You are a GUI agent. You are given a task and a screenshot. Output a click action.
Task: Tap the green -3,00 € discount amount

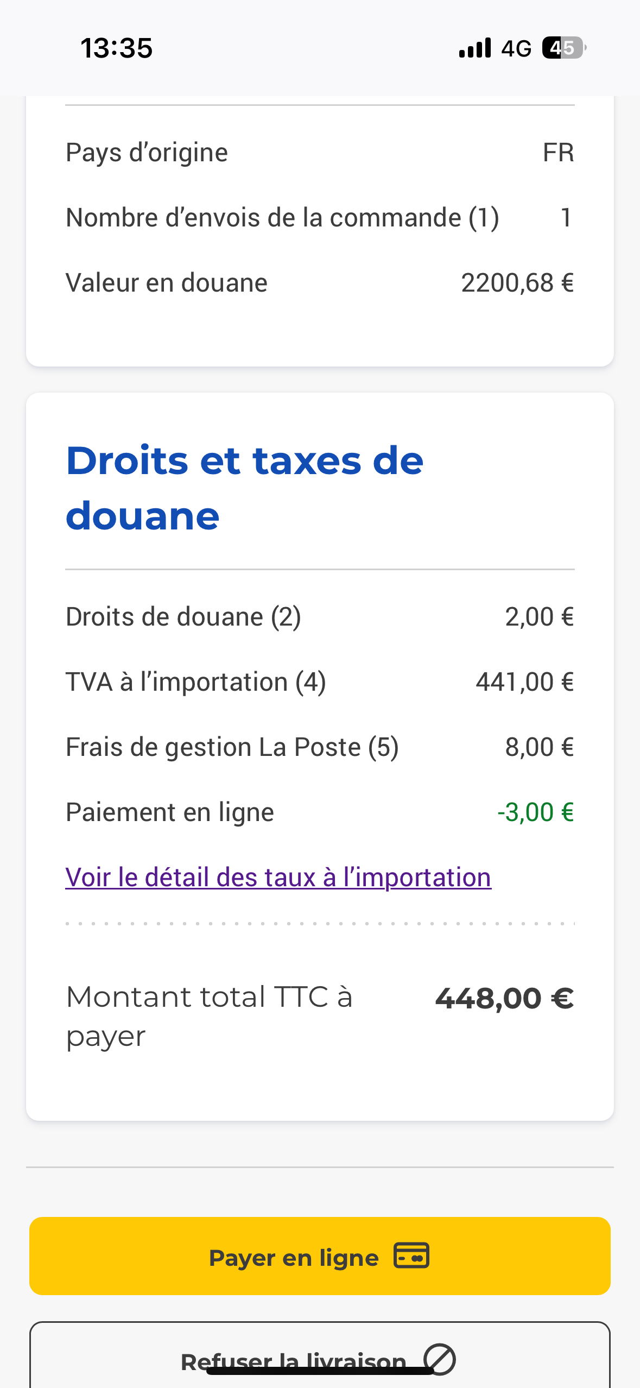coord(535,812)
